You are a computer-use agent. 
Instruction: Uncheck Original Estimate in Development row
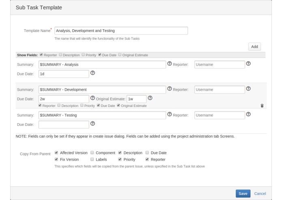[x=118, y=106]
